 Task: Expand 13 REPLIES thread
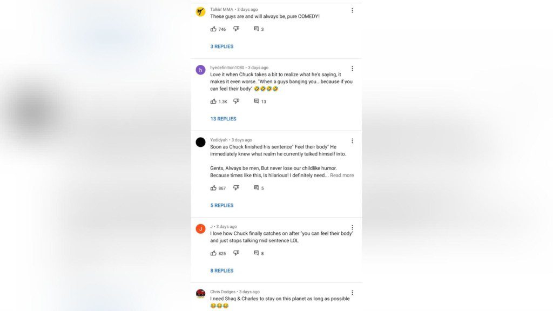[x=223, y=119]
